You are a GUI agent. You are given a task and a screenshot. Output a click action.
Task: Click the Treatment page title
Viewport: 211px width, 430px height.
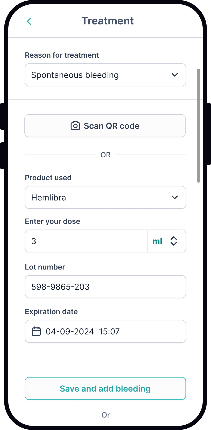(x=108, y=21)
